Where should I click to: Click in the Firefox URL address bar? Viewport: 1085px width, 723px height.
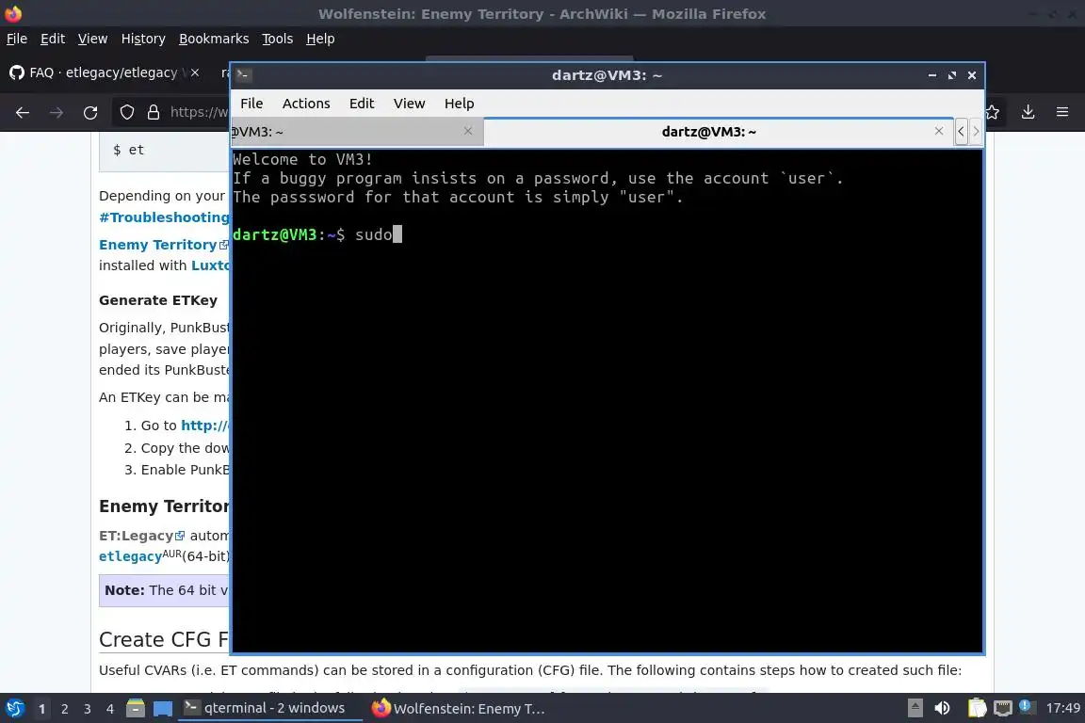tap(198, 112)
